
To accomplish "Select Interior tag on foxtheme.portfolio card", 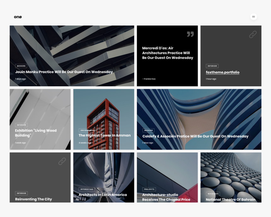I will pyautogui.click(x=212, y=66).
